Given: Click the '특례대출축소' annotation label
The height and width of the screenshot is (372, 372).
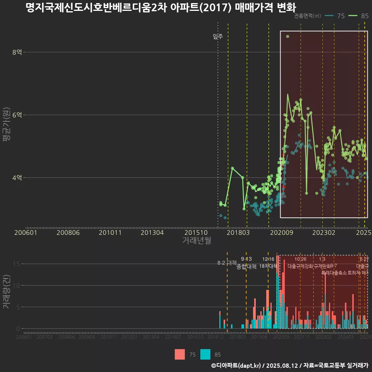Looking at the screenshot, I should [x=334, y=273].
